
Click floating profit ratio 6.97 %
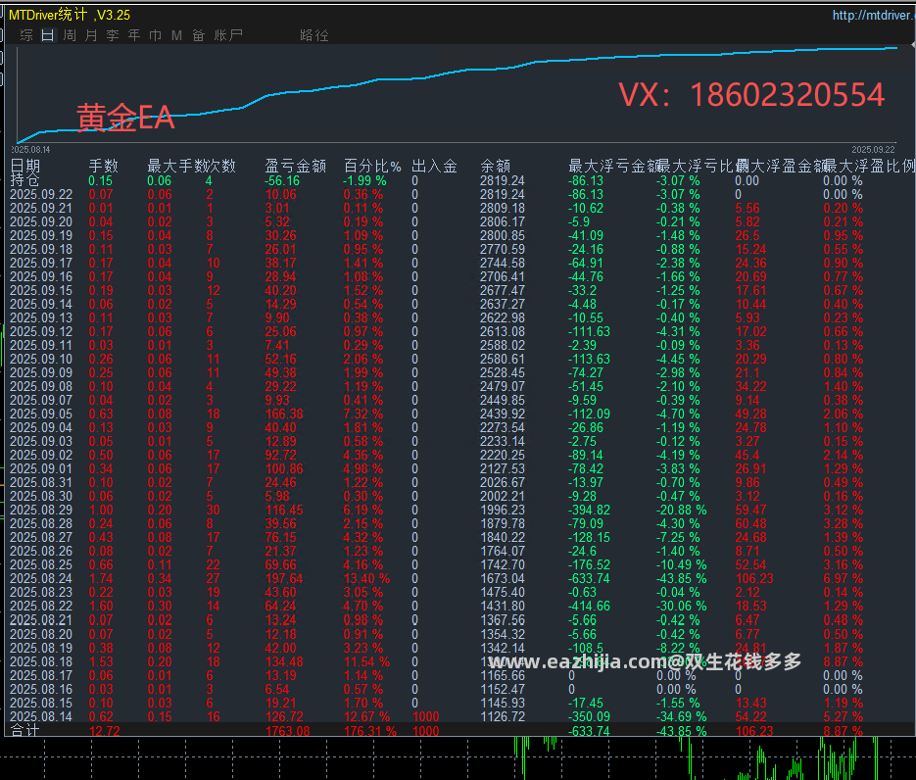(843, 579)
